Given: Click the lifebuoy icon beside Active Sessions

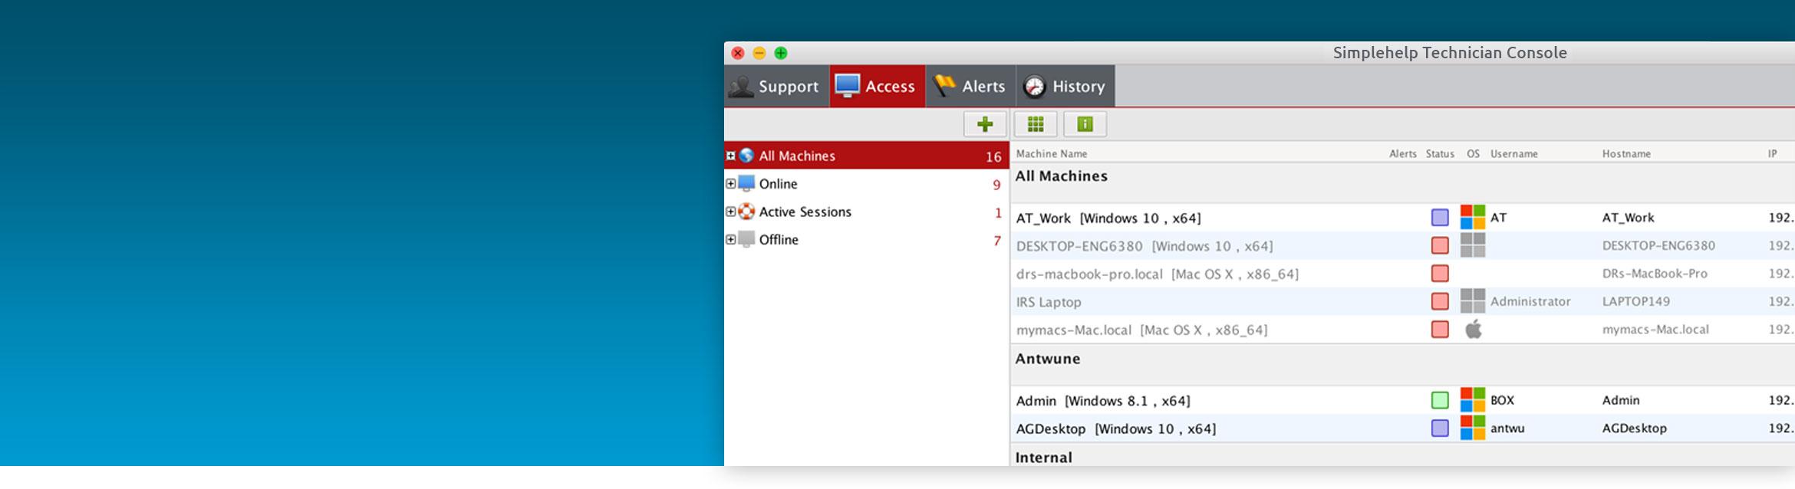Looking at the screenshot, I should 746,212.
